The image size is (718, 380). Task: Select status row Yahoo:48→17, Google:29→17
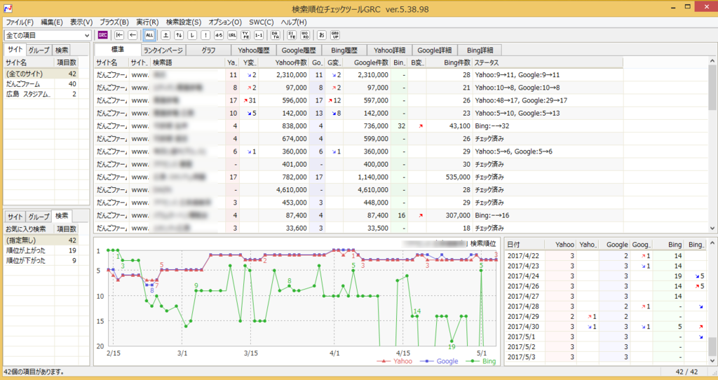point(359,100)
